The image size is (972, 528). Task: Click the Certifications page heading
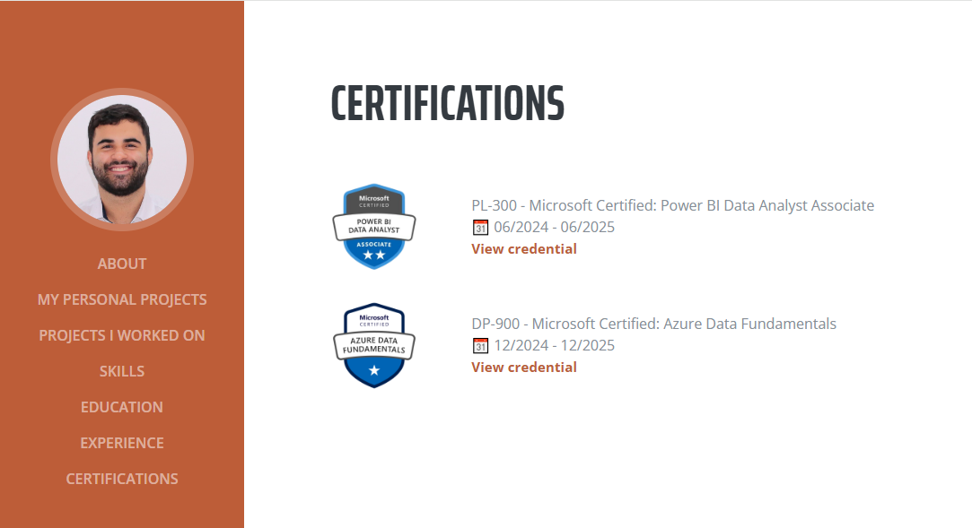(x=448, y=103)
